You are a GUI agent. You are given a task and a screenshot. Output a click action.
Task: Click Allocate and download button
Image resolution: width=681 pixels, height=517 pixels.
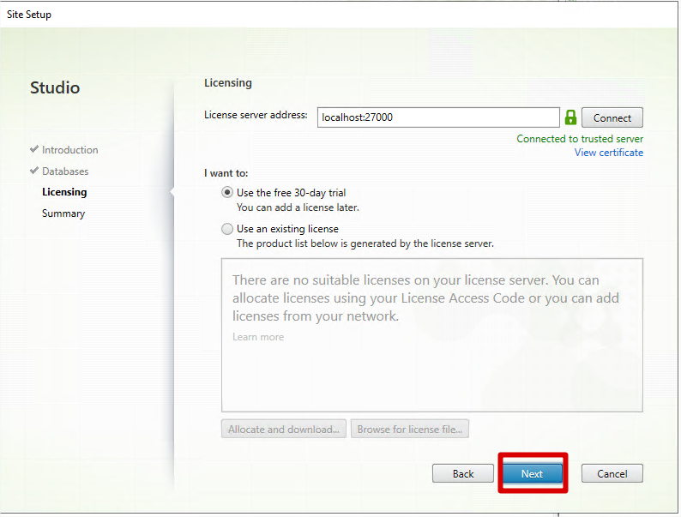(x=284, y=429)
